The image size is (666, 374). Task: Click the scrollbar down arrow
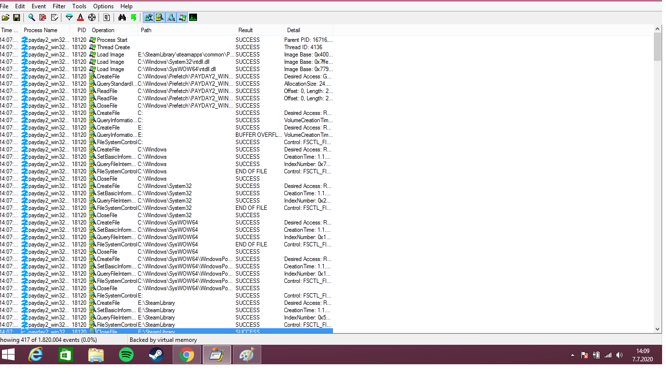click(658, 329)
